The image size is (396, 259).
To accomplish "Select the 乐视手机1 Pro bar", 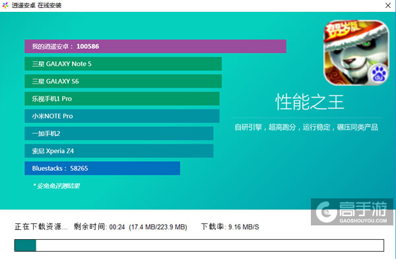I will pyautogui.click(x=122, y=99).
